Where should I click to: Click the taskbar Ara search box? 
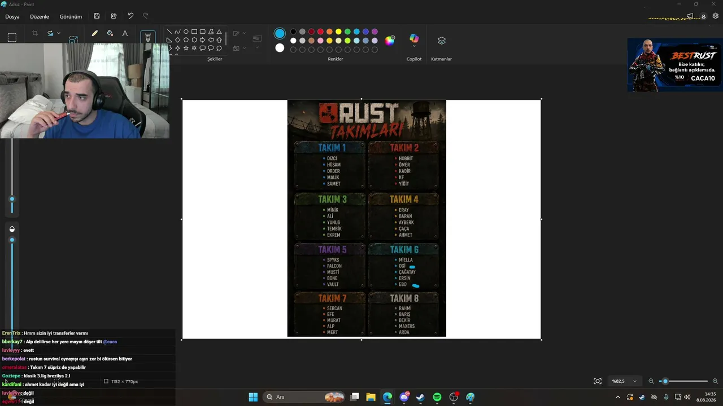304,397
